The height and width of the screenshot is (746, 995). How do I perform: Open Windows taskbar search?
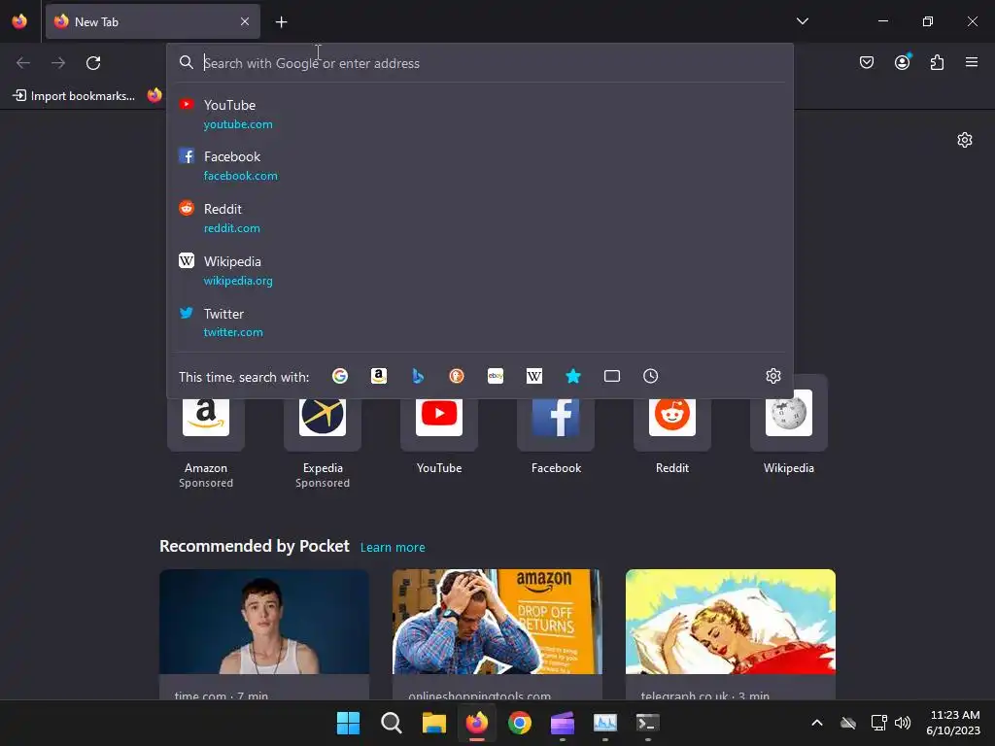[x=391, y=723]
